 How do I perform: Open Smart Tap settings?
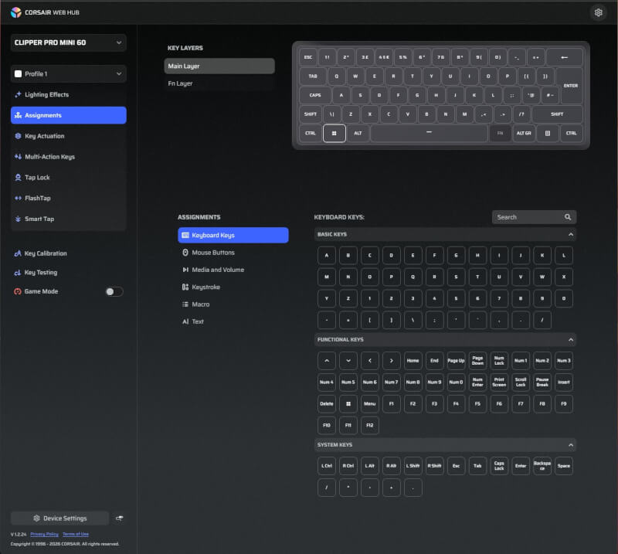click(x=69, y=219)
